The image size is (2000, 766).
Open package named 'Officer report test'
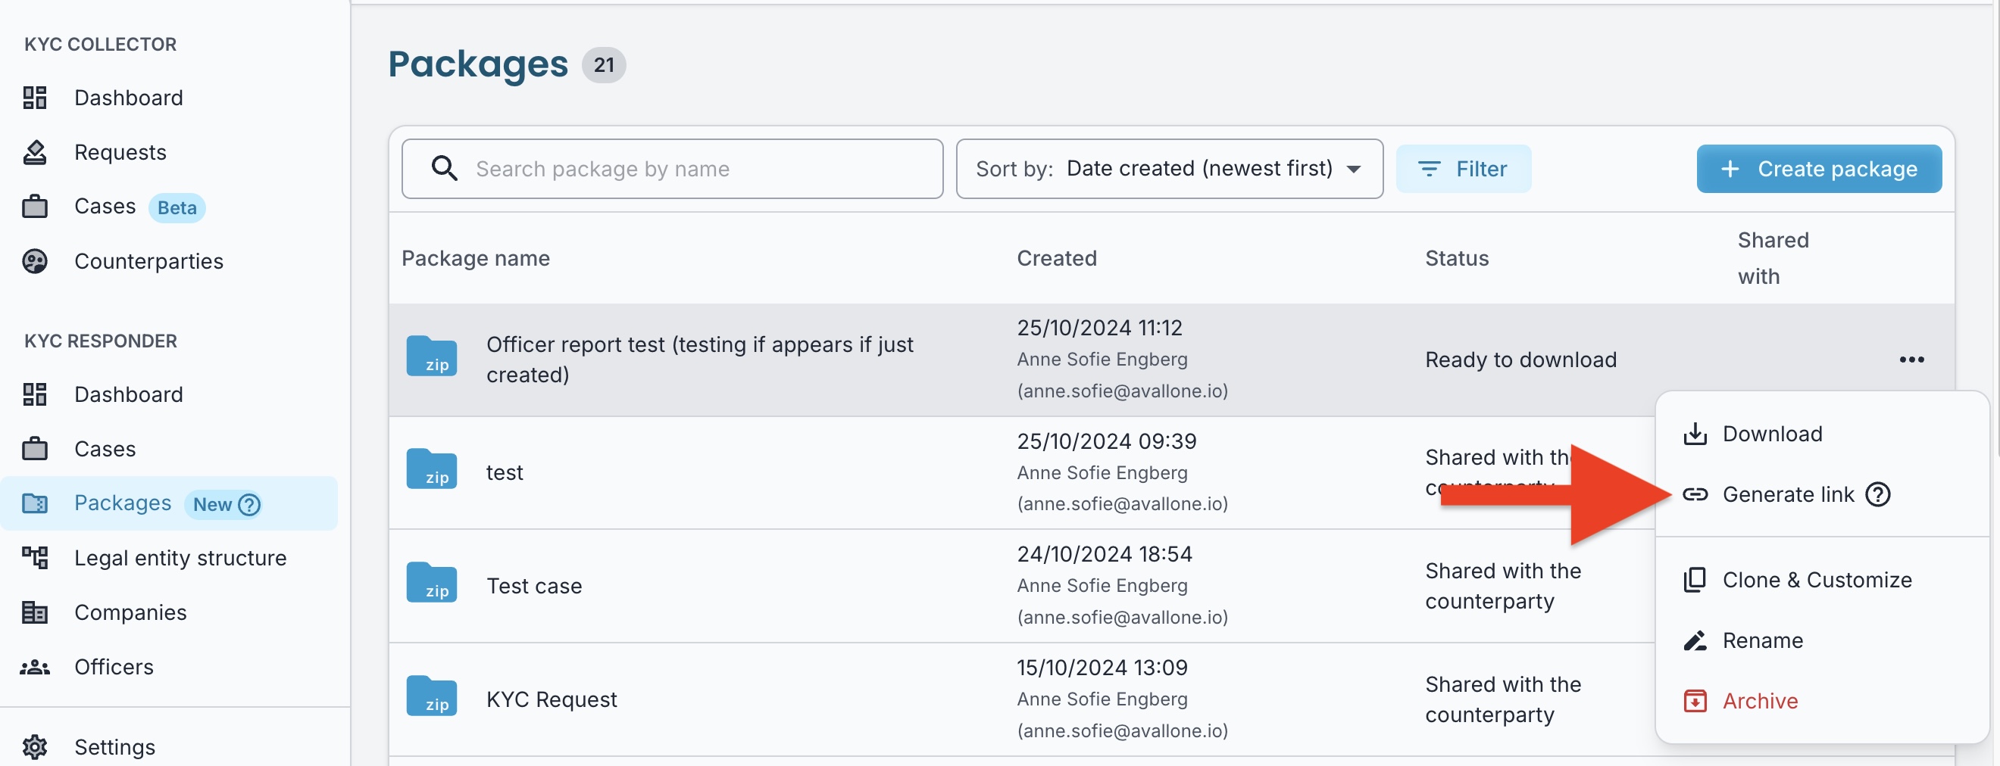click(699, 360)
